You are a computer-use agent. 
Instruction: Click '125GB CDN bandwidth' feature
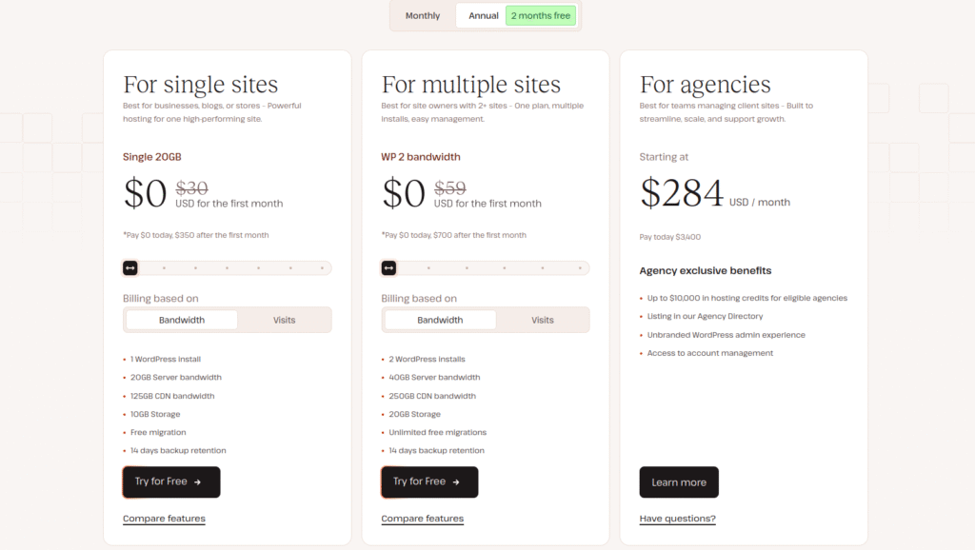172,396
